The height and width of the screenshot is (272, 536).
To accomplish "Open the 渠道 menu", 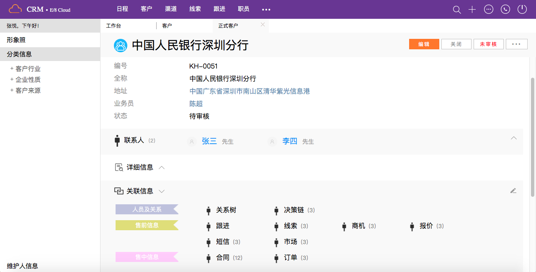I will click(x=171, y=9).
